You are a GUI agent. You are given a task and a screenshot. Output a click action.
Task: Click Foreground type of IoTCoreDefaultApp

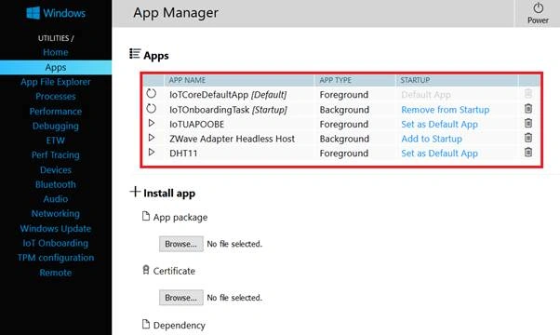pos(344,95)
